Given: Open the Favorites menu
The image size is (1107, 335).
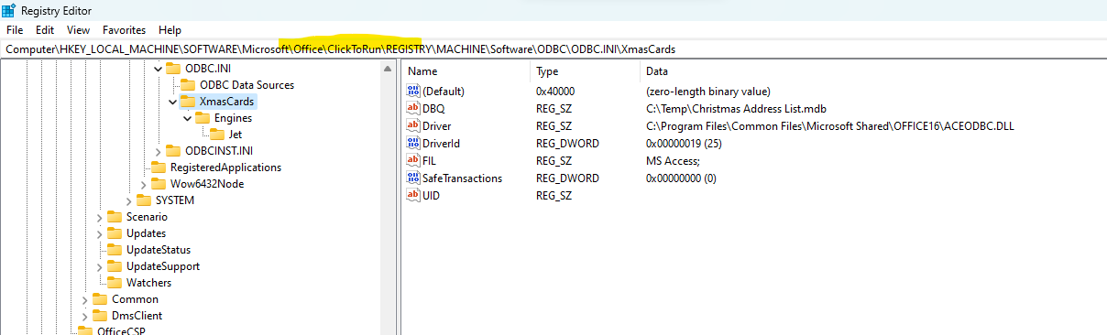Looking at the screenshot, I should [x=124, y=29].
